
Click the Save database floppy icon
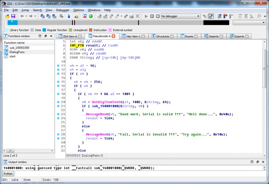coord(13,16)
